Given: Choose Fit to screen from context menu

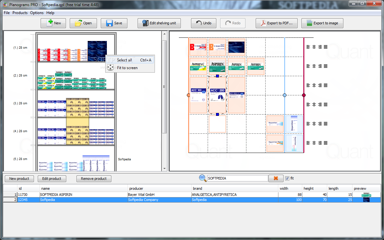Looking at the screenshot, I should pos(130,68).
